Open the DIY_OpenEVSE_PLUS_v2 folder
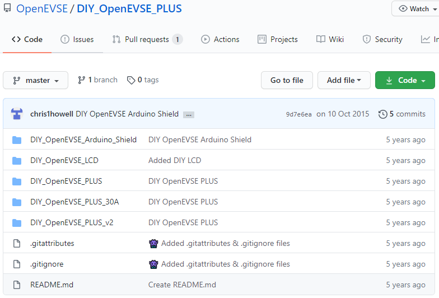Viewport: 439px width, 298px height. pyautogui.click(x=72, y=223)
